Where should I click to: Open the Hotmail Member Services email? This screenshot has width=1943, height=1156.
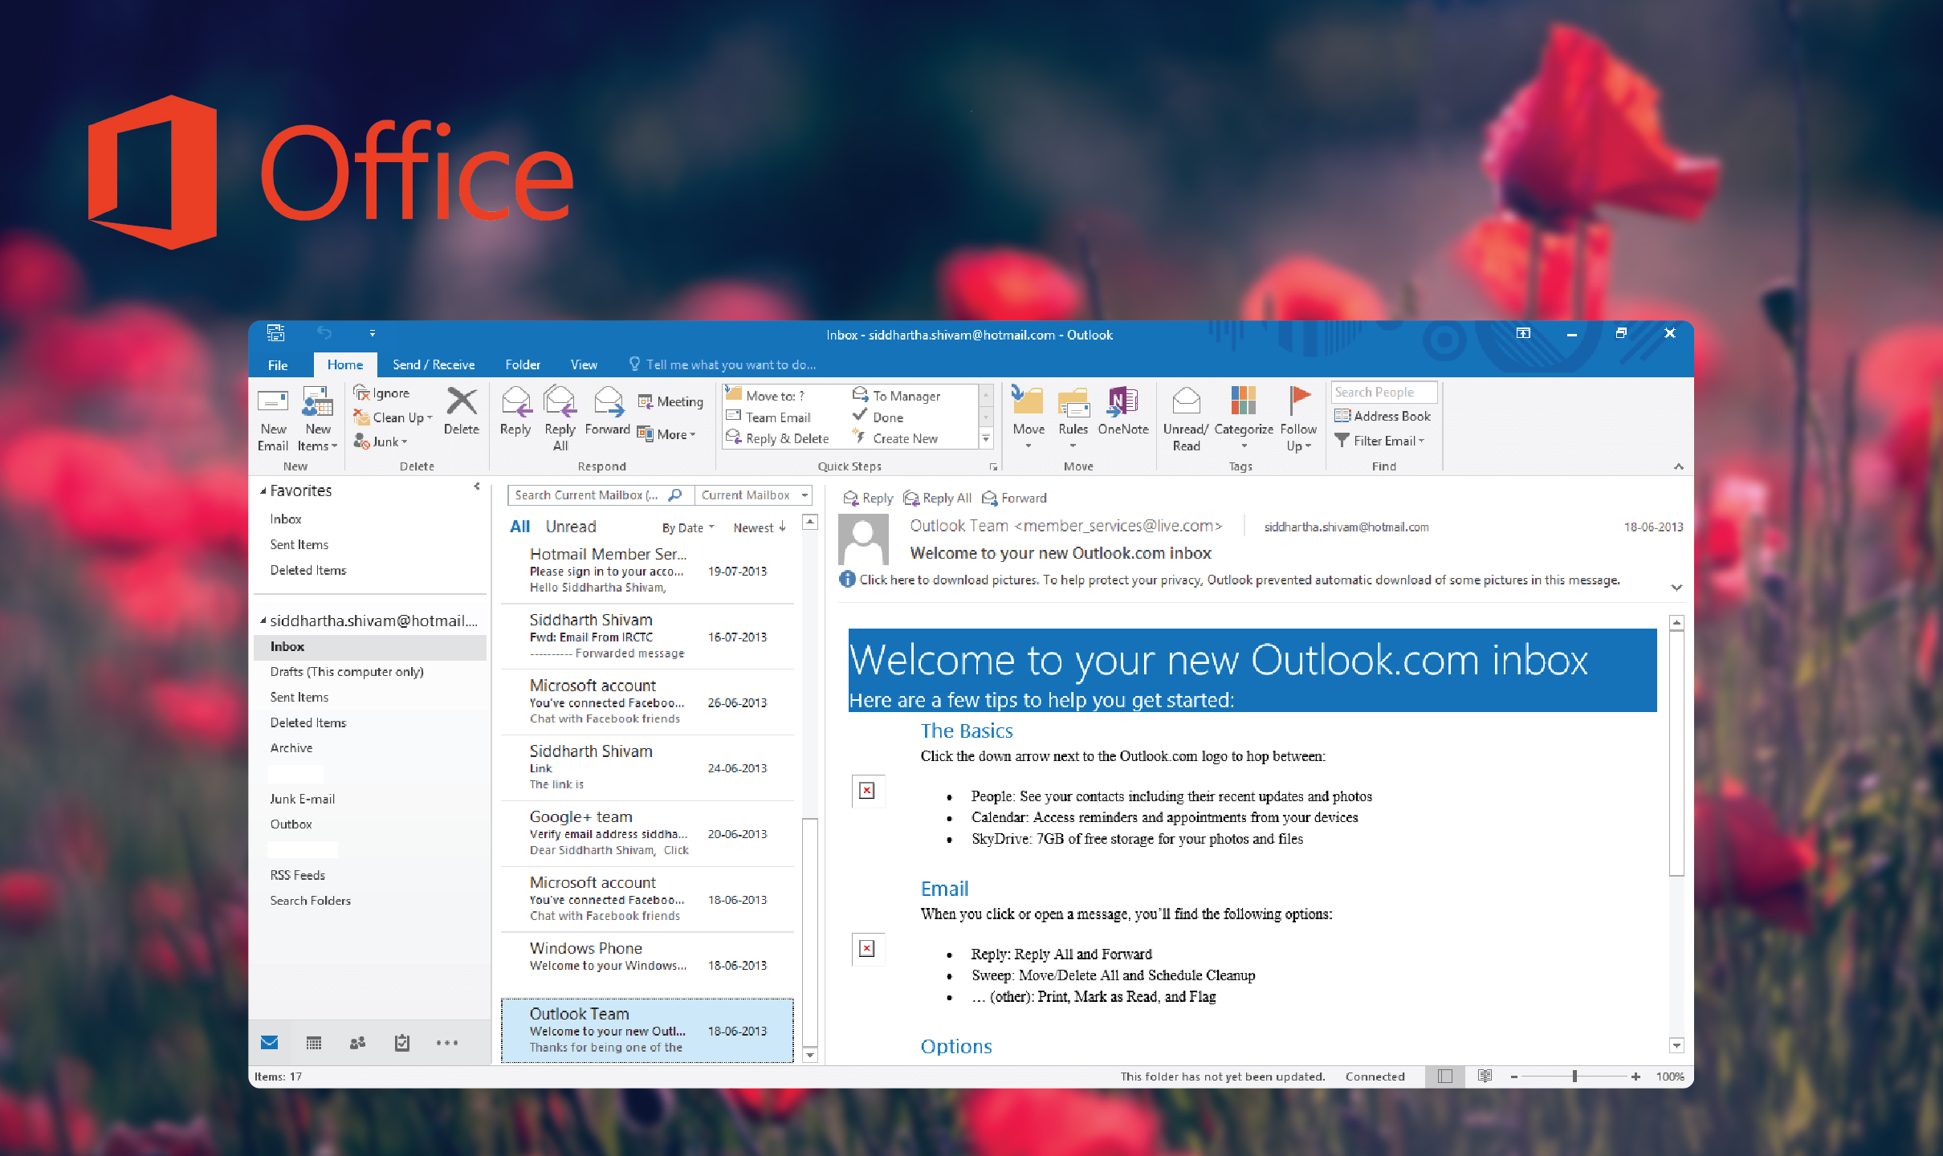point(647,571)
